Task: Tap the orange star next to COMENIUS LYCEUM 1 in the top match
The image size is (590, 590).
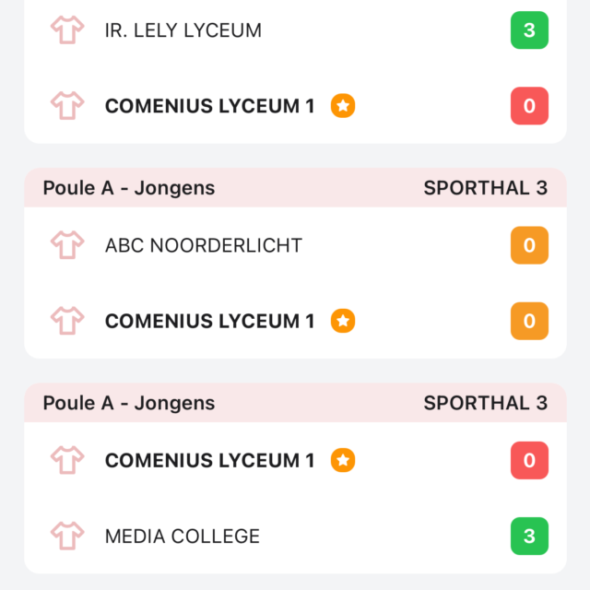Action: (x=343, y=106)
